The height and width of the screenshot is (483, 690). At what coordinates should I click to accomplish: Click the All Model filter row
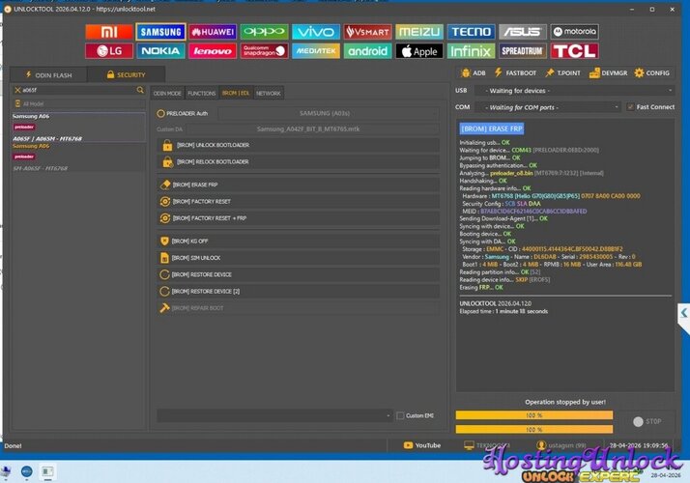click(78, 103)
